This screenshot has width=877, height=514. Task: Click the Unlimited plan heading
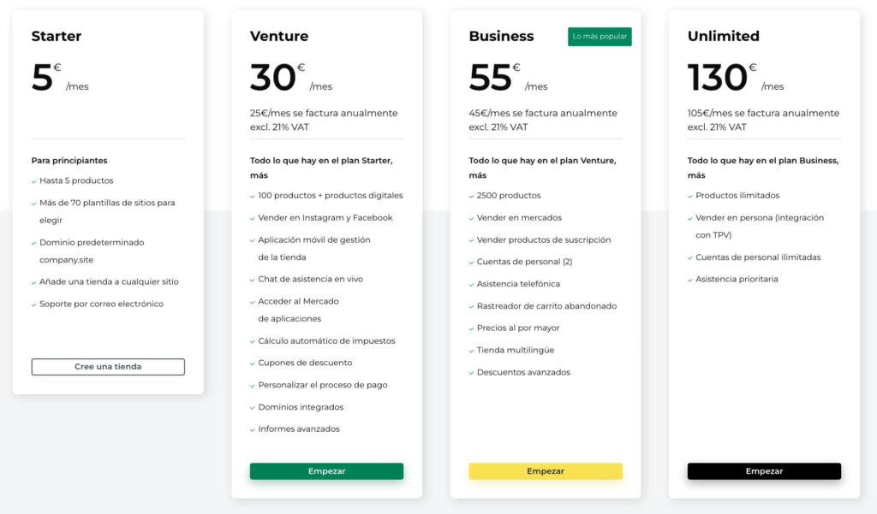point(723,36)
